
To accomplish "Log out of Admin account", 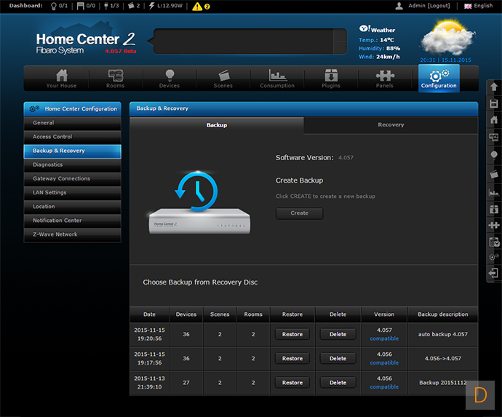I will (439, 6).
